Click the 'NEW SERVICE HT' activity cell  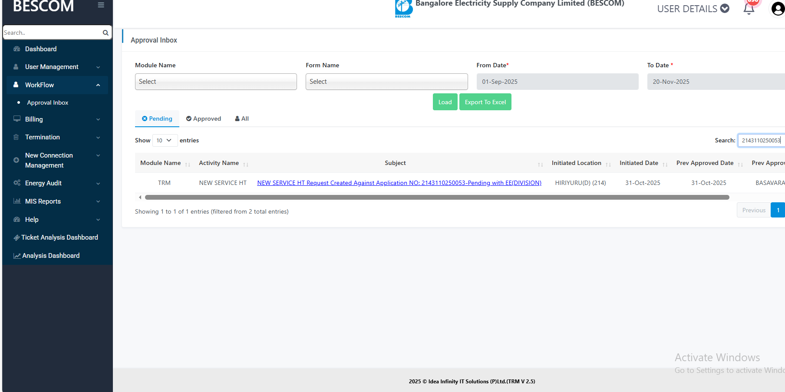coord(223,183)
